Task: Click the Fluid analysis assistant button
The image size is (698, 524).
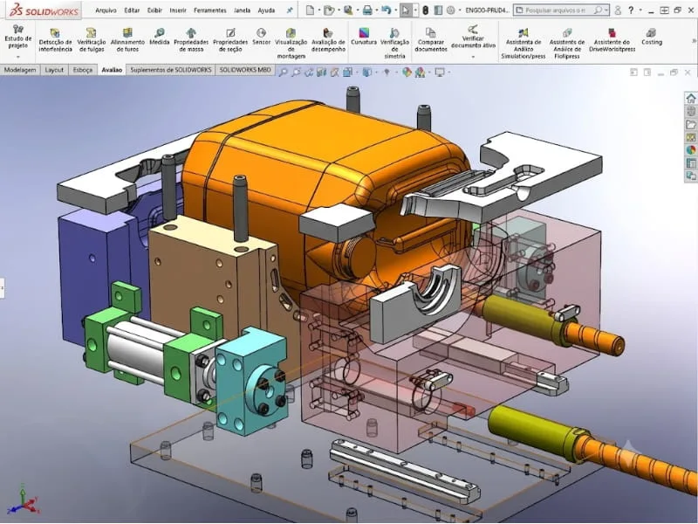Action: [567, 43]
